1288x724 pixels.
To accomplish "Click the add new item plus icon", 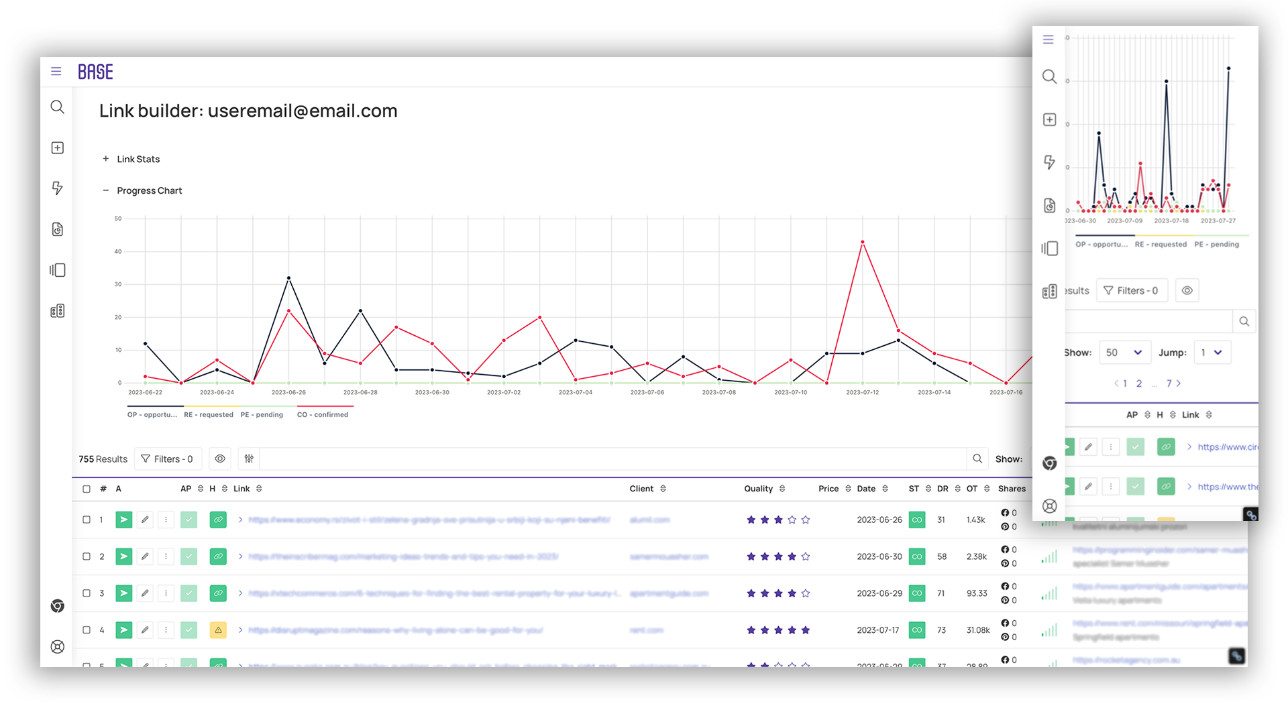I will point(58,147).
